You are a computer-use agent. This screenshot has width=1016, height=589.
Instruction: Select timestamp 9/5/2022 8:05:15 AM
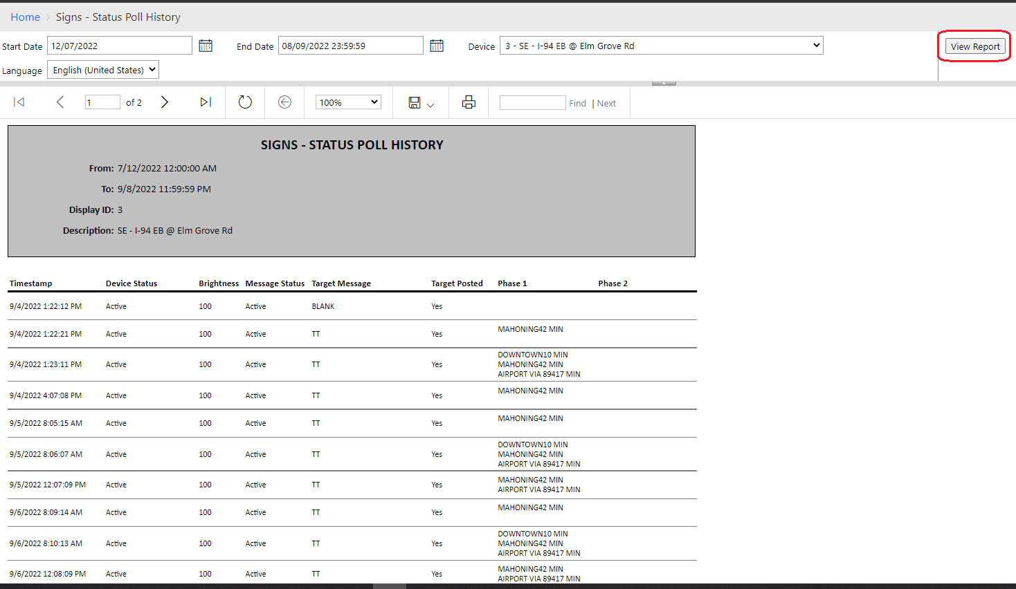click(x=46, y=423)
